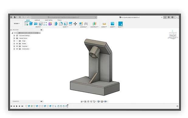Click the Pan hand icon

click(x=88, y=102)
